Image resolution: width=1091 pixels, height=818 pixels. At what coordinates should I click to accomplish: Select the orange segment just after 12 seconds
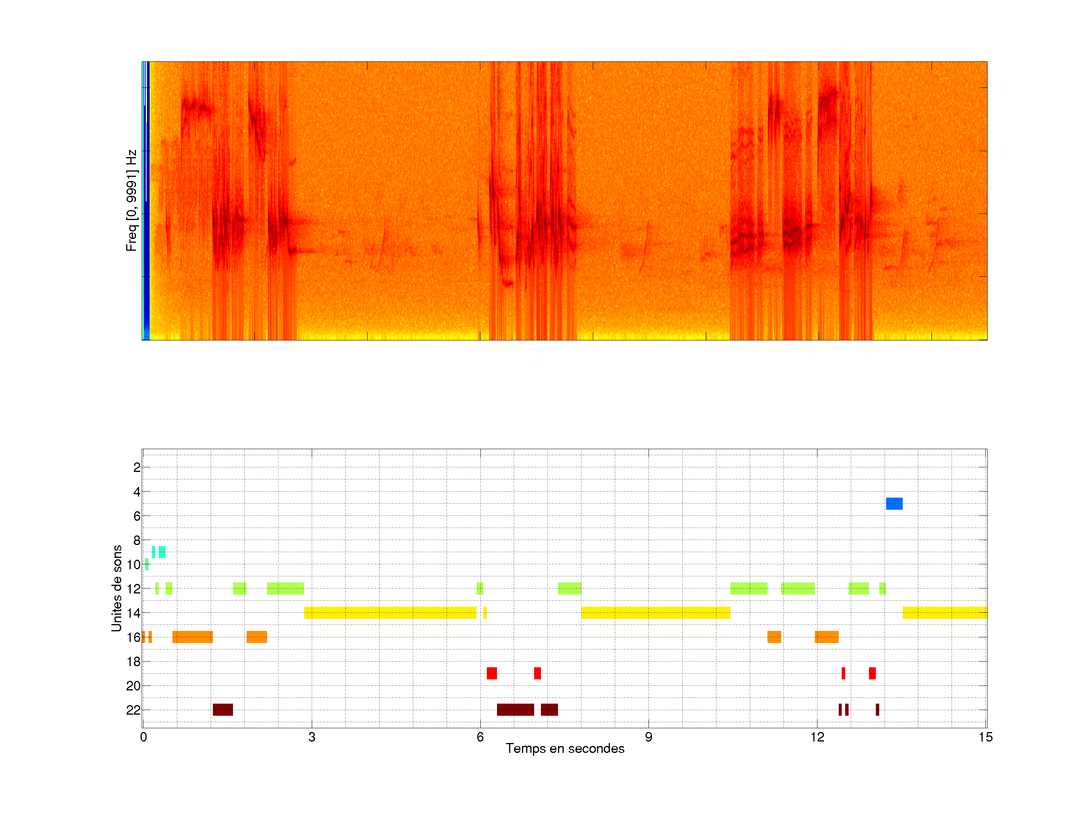tap(826, 637)
